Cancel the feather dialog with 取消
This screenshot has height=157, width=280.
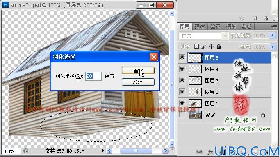click(x=138, y=82)
